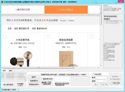The image size is (125, 92).
Task: Click the '极清高透贴膜' product title
Action: 66,40
